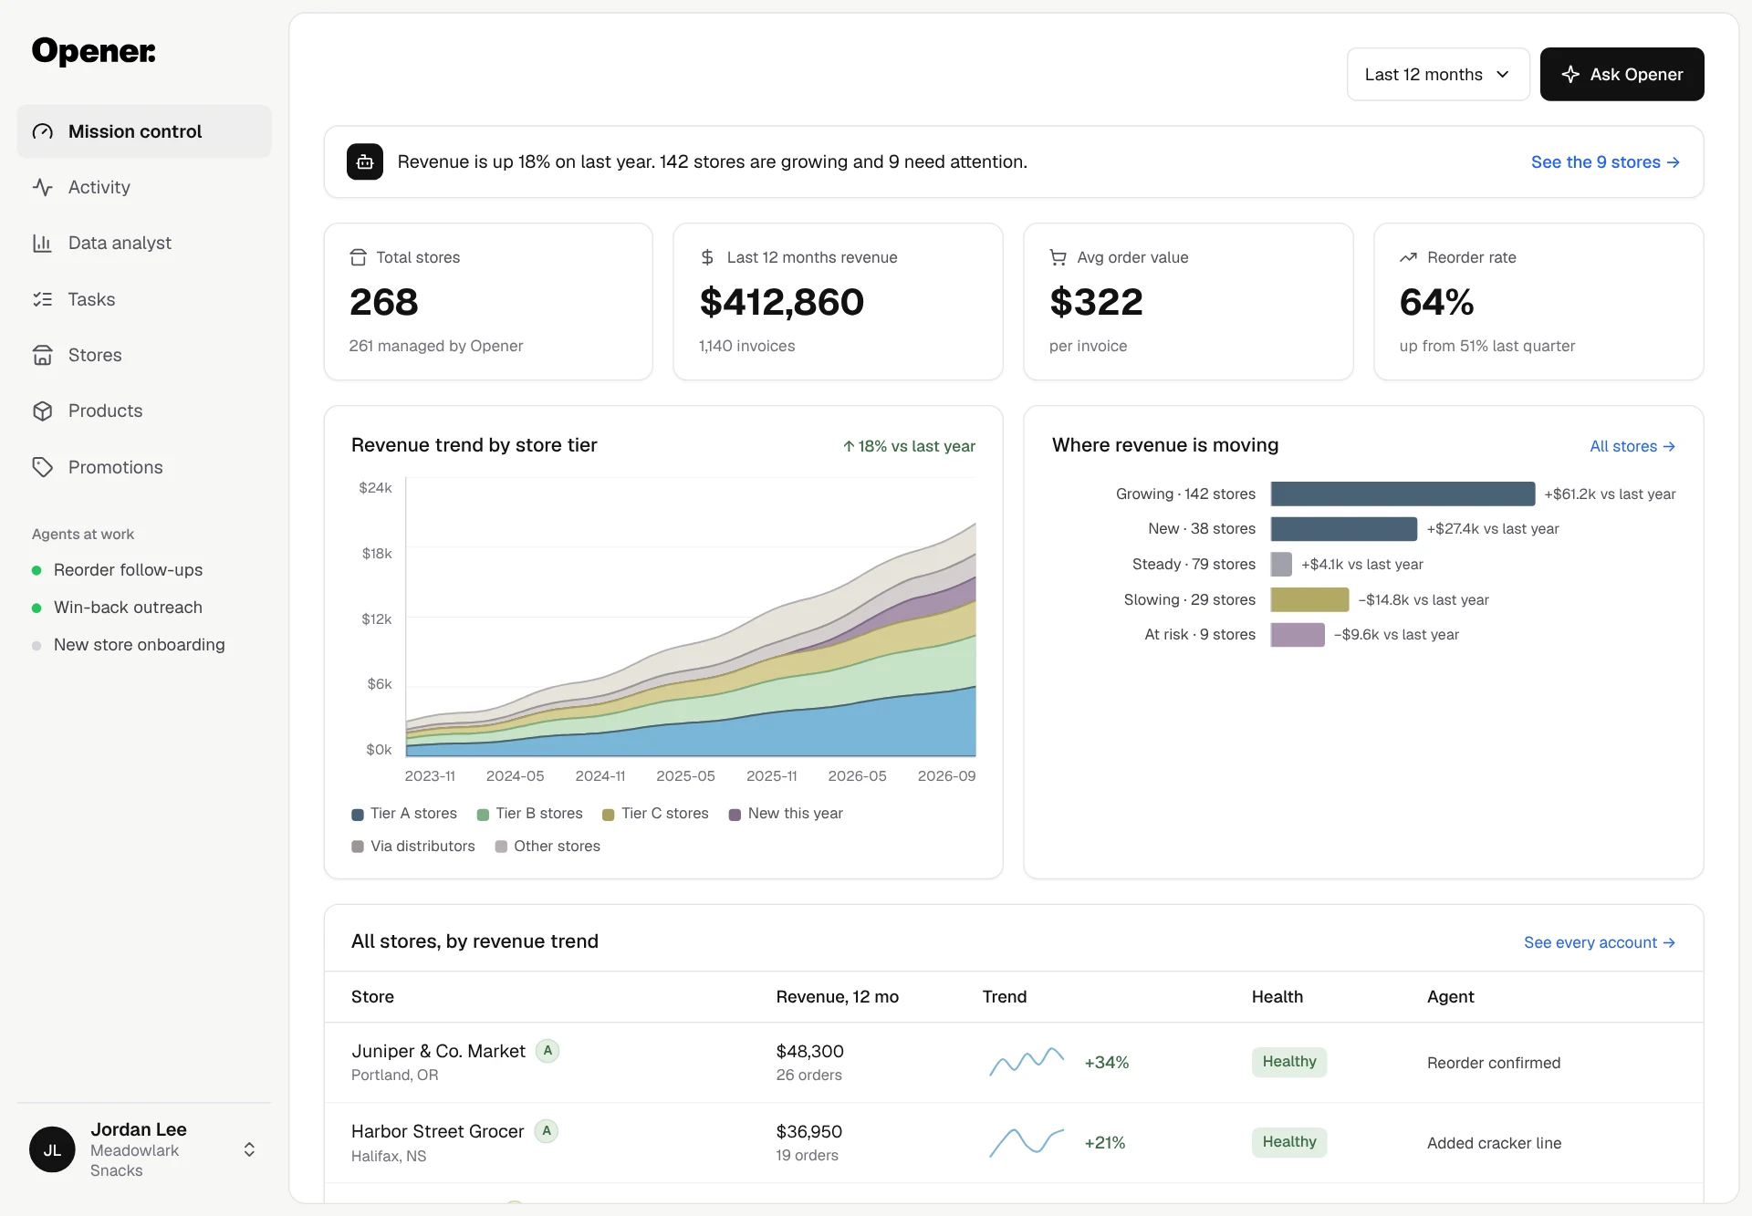
Task: Click the Stores shop icon in sidebar
Action: (43, 355)
